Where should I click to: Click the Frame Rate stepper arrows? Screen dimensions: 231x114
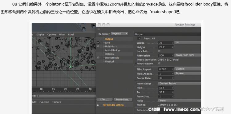tap(173, 78)
